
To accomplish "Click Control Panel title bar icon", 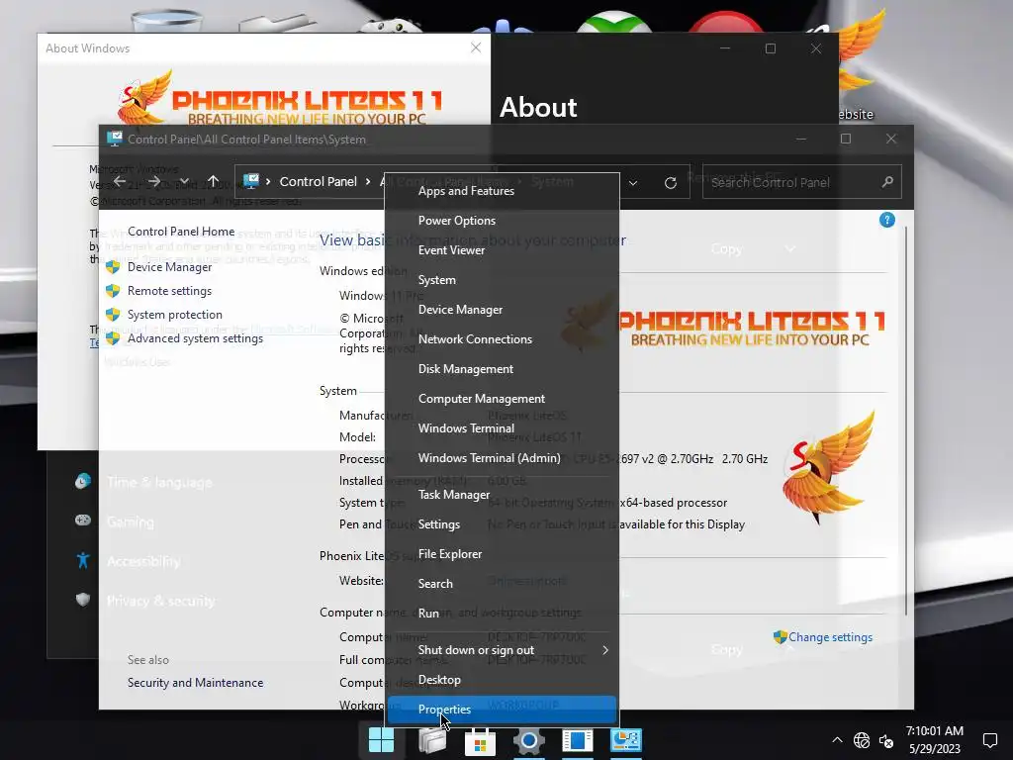I will pyautogui.click(x=115, y=139).
